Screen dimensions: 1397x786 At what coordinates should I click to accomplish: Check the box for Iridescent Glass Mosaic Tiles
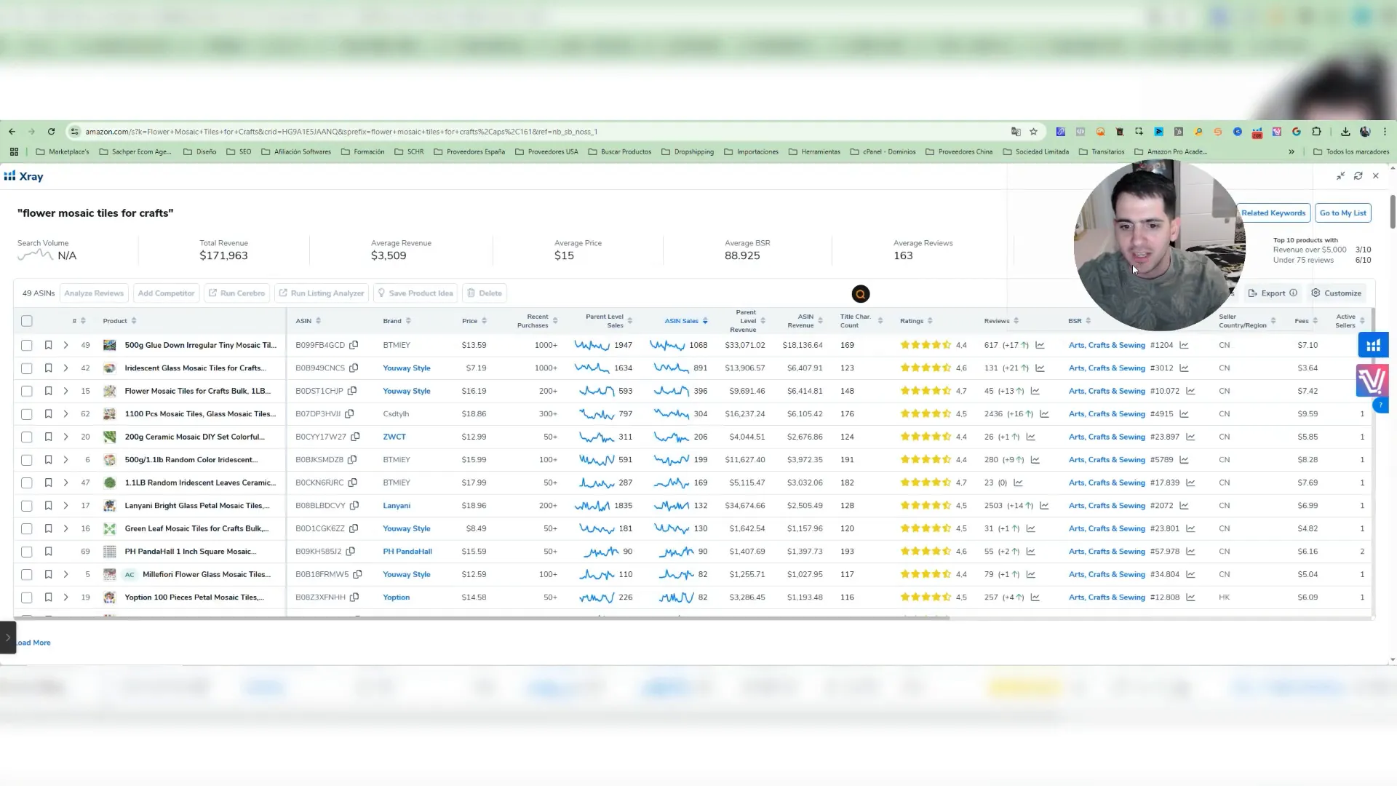pyautogui.click(x=27, y=368)
